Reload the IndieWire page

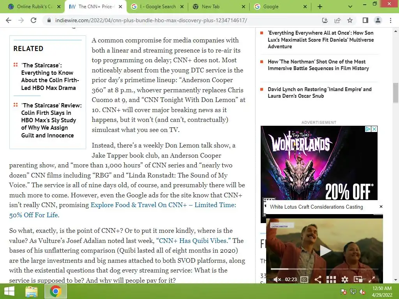pyautogui.click(x=34, y=20)
